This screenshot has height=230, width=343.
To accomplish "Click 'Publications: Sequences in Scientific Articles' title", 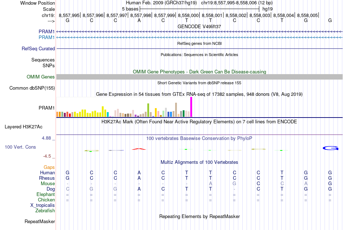I will [x=199, y=55].
